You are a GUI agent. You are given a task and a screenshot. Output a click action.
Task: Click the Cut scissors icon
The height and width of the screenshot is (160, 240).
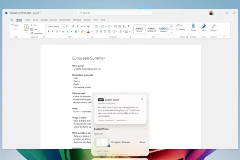32,25
